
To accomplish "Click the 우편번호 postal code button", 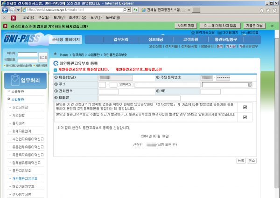I will (126, 85).
